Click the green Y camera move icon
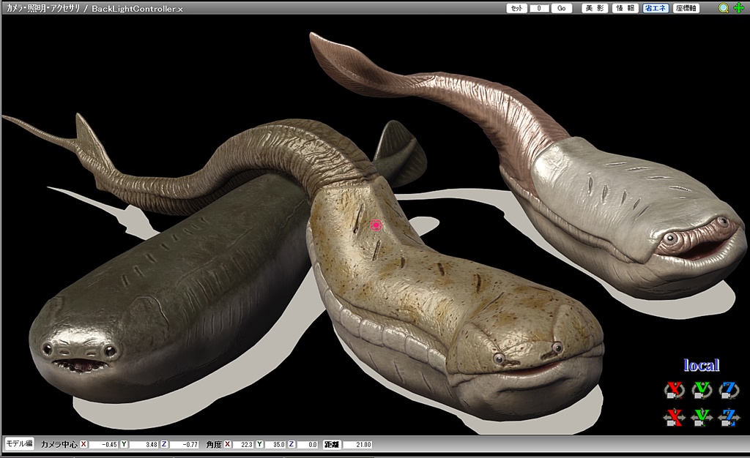This screenshot has width=750, height=458. (x=702, y=417)
